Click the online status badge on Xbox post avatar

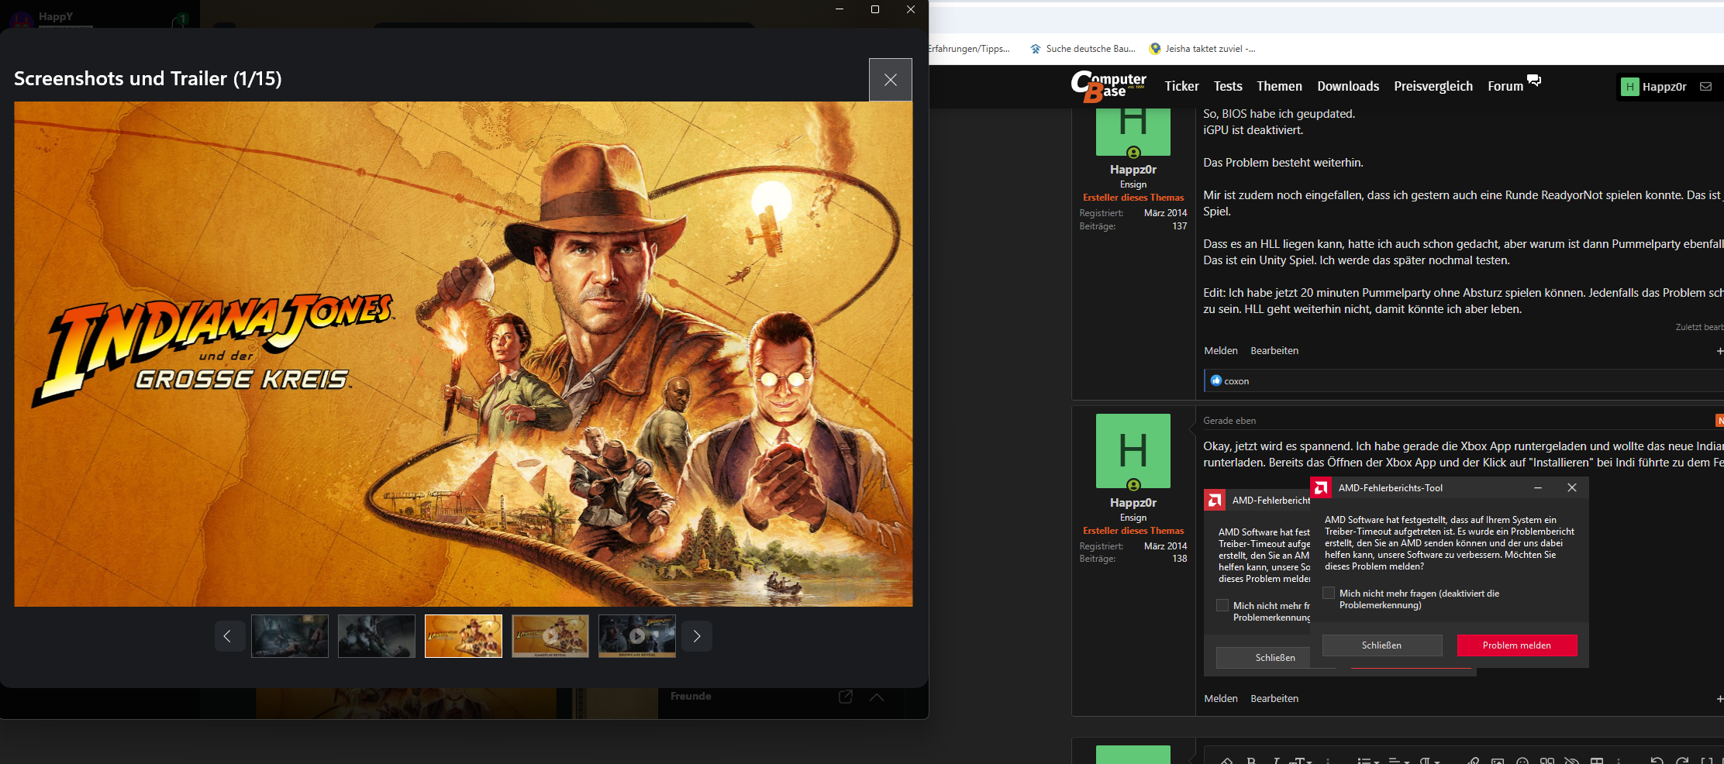pyautogui.click(x=1133, y=485)
